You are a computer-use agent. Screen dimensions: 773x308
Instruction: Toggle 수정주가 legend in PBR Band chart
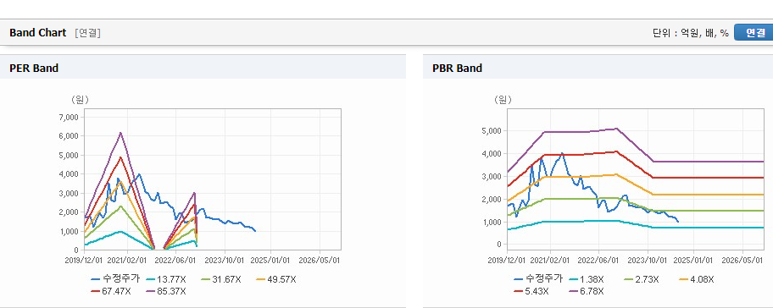538,279
